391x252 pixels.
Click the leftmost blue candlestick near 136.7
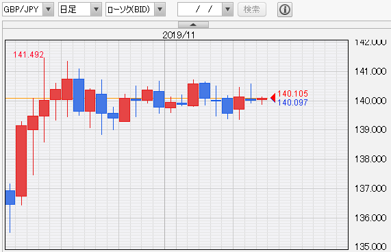coord(10,197)
